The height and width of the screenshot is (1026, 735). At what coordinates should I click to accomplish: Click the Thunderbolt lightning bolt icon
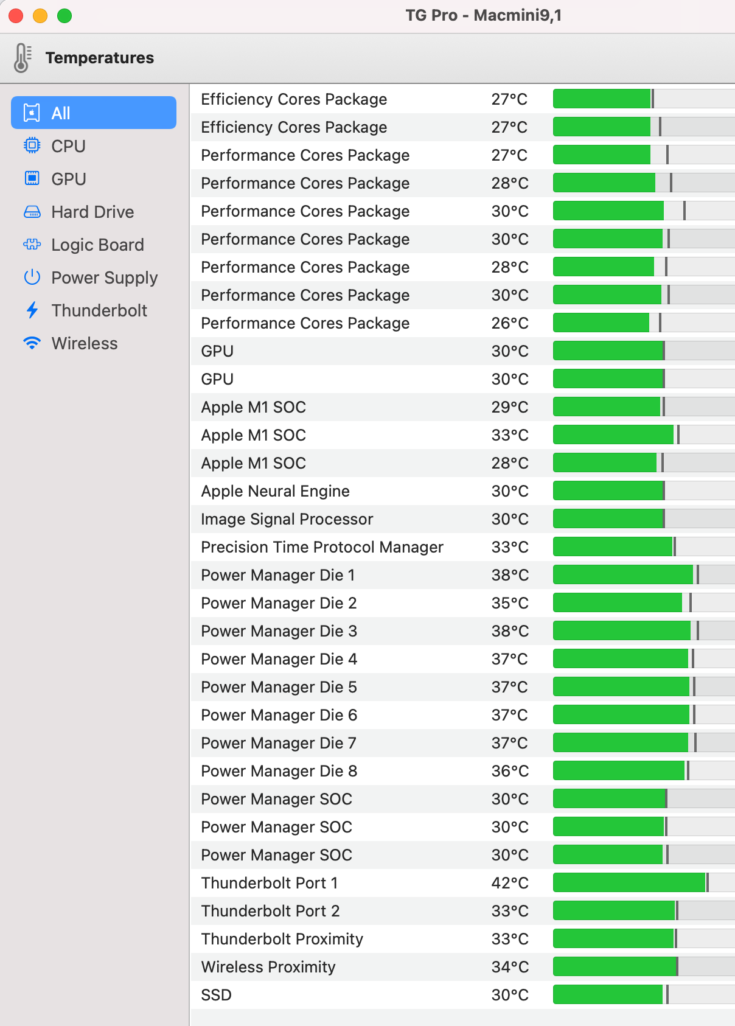click(x=32, y=310)
